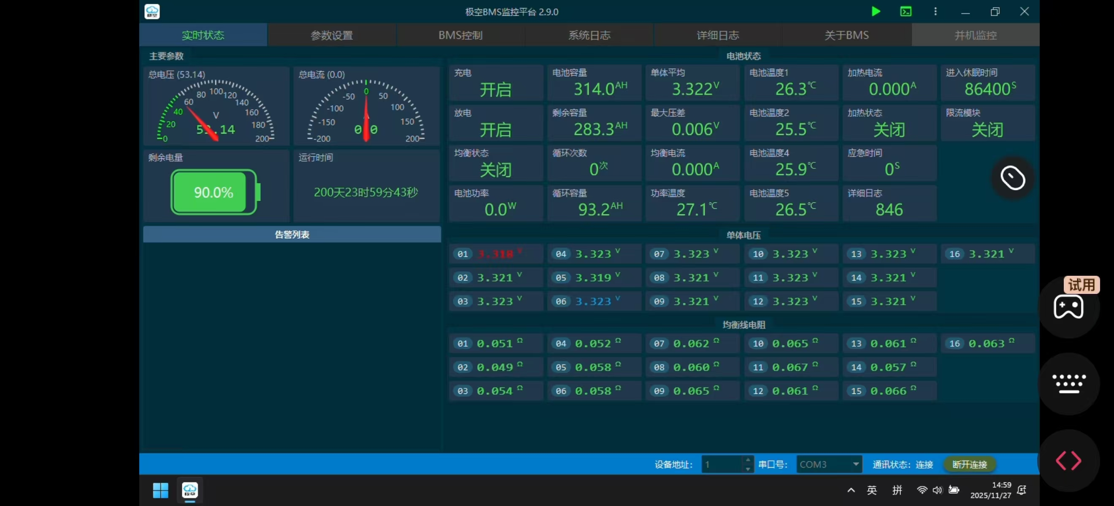Open Windows Start menu

point(160,490)
